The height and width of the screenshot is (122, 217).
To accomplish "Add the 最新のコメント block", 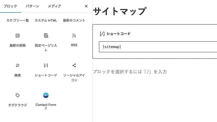I will 74,20.
